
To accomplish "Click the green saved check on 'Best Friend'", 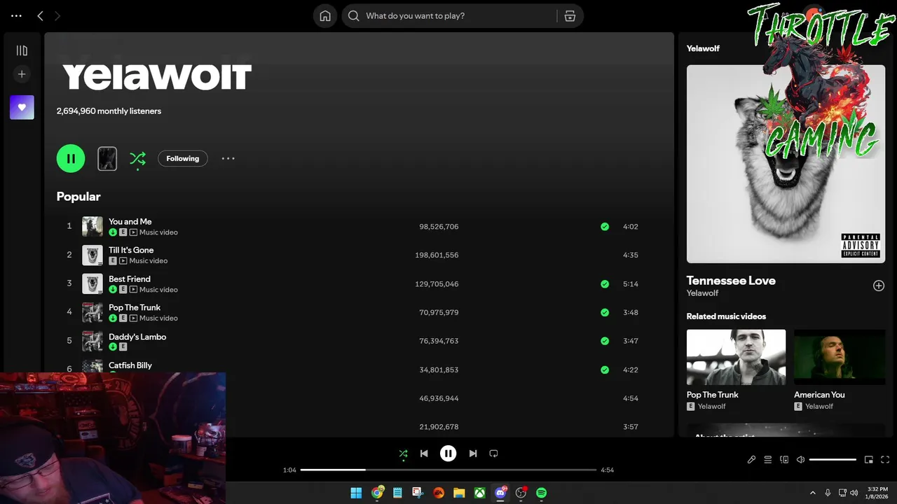I will 605,284.
